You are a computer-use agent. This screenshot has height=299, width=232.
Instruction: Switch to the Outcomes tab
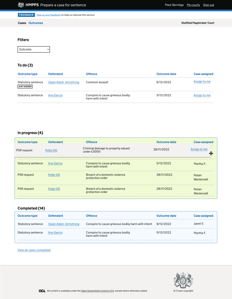tap(36, 23)
